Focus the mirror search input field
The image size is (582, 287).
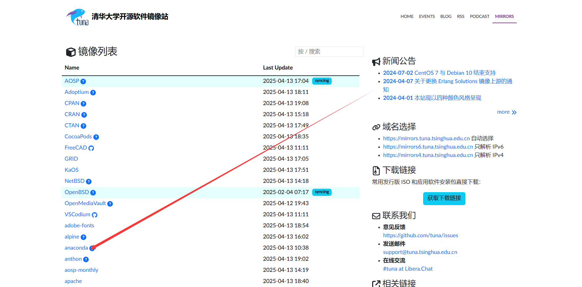coord(329,52)
